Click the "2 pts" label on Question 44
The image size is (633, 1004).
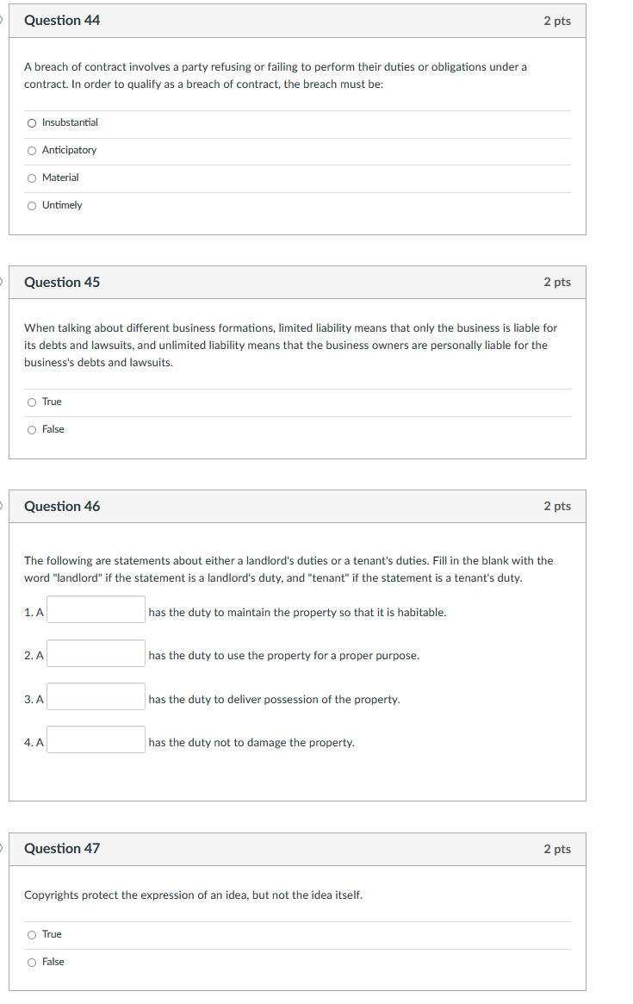point(558,20)
